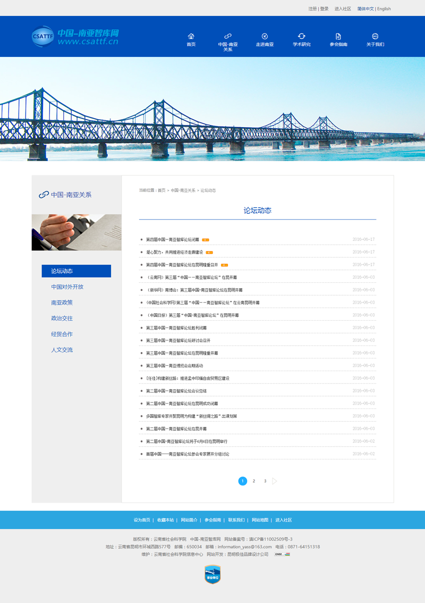Open 关于我们 in the navigation bar

(x=375, y=40)
